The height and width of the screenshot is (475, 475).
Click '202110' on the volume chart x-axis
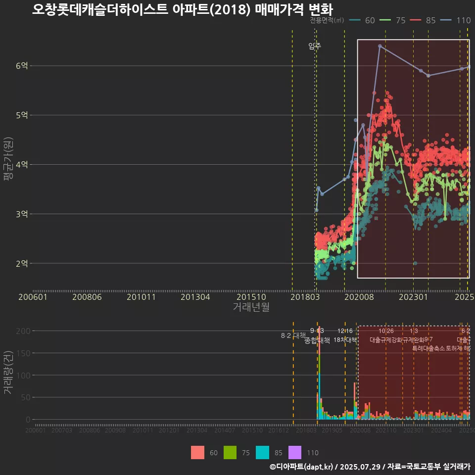386,430
